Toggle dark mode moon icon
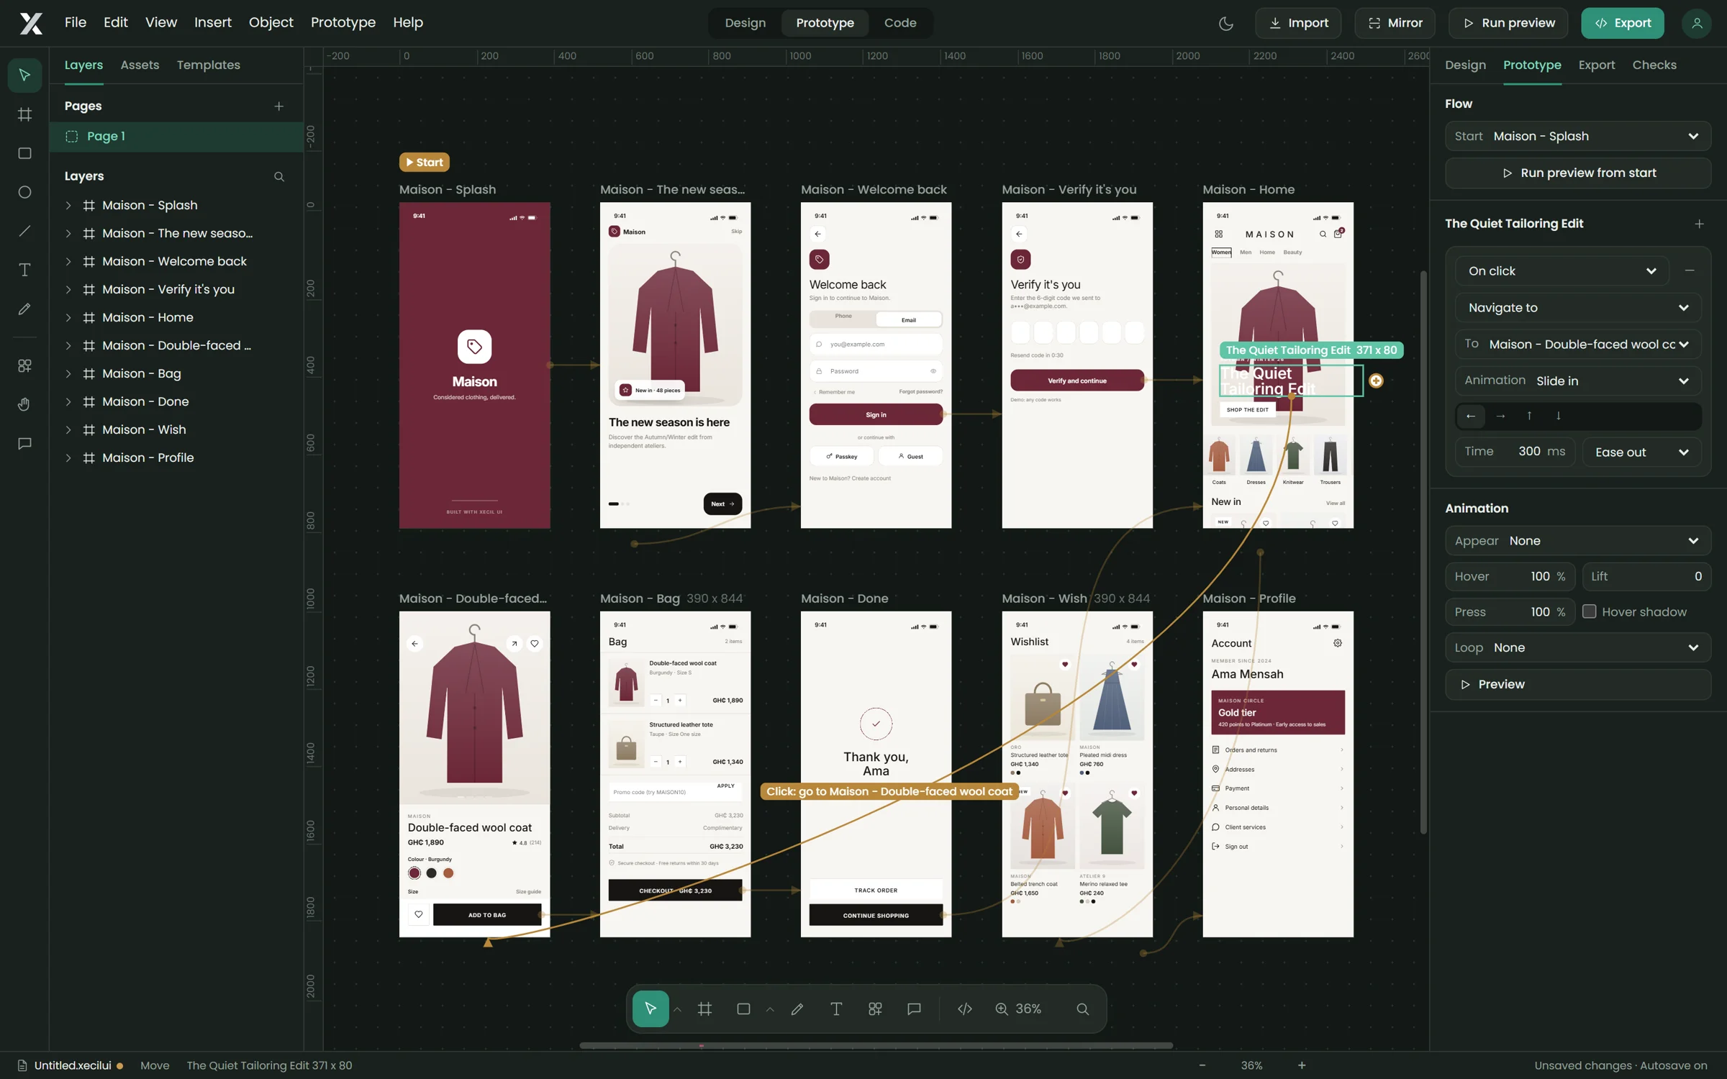The width and height of the screenshot is (1727, 1079). [1226, 23]
